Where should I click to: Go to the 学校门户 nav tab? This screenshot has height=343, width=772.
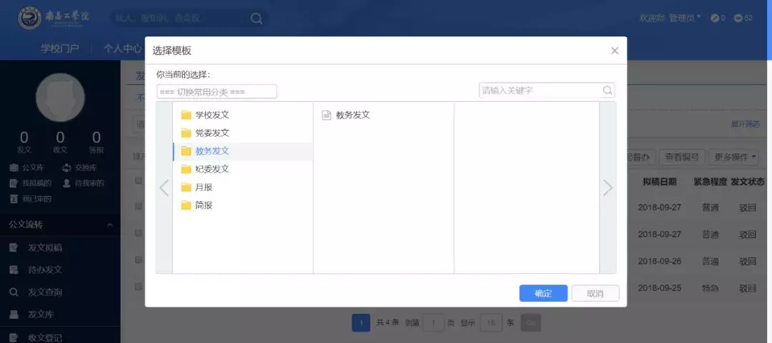59,48
